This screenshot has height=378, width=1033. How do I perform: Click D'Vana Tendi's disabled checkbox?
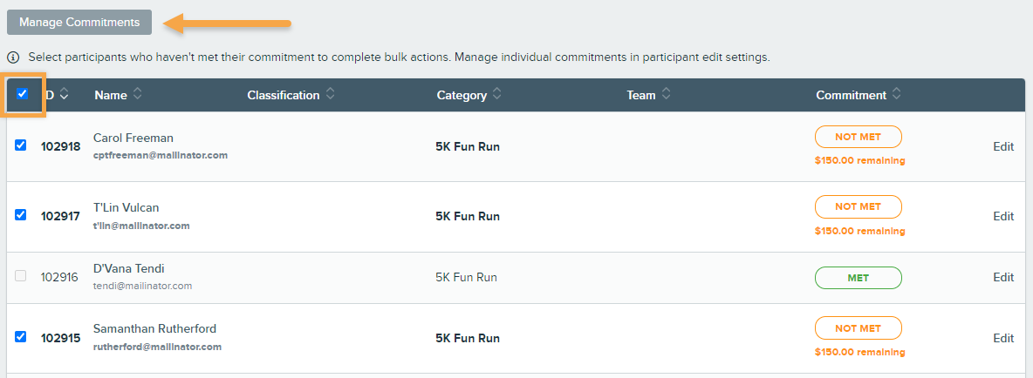coord(20,276)
